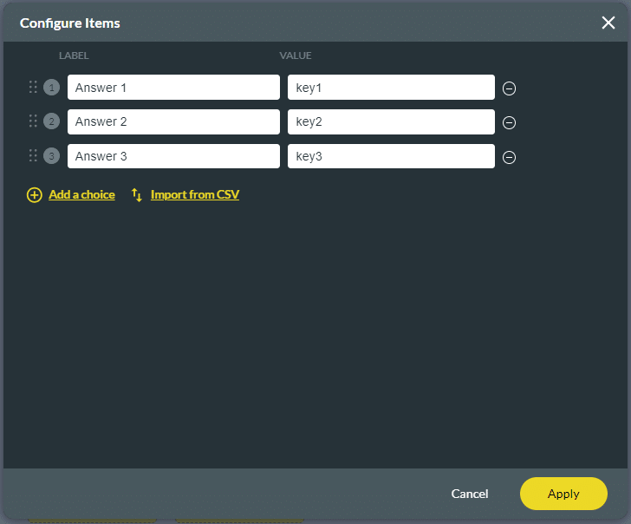Remove the Answer 2 row
The height and width of the screenshot is (524, 631).
(x=510, y=122)
